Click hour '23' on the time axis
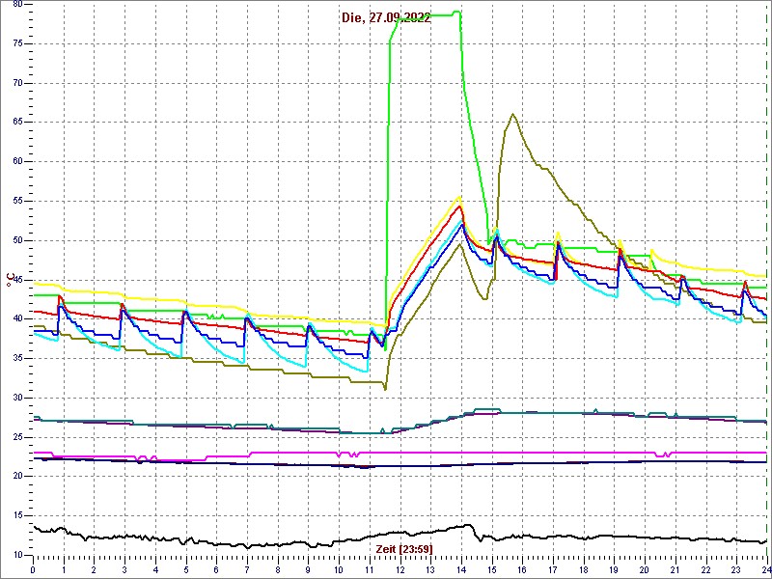 [736, 570]
